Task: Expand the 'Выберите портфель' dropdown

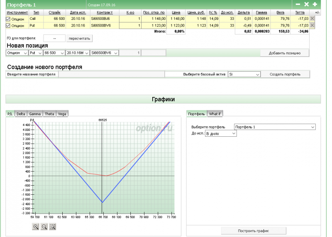Action: click(x=275, y=127)
